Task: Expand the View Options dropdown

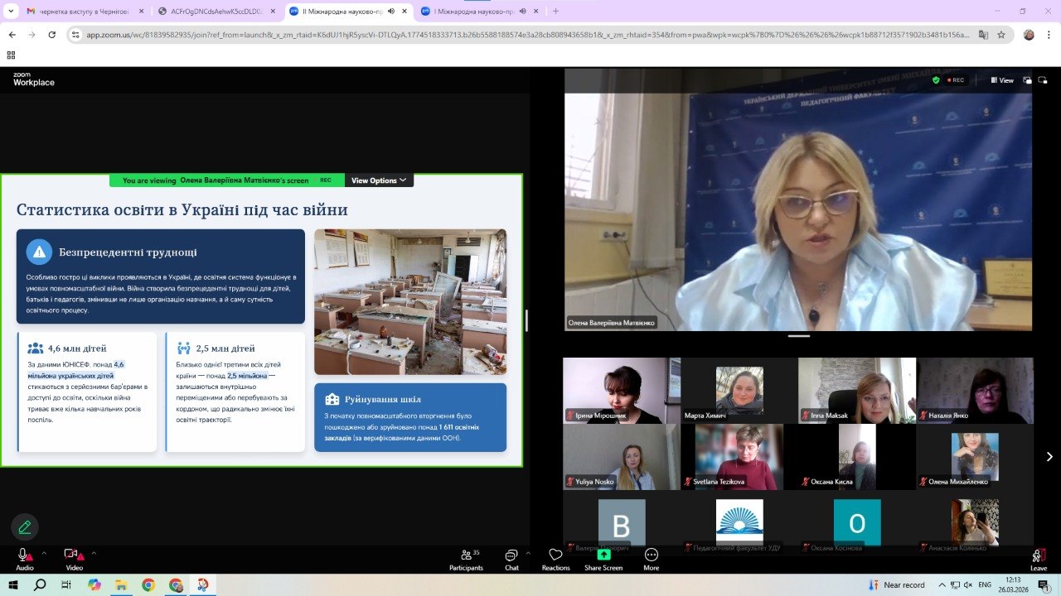Action: (x=379, y=180)
